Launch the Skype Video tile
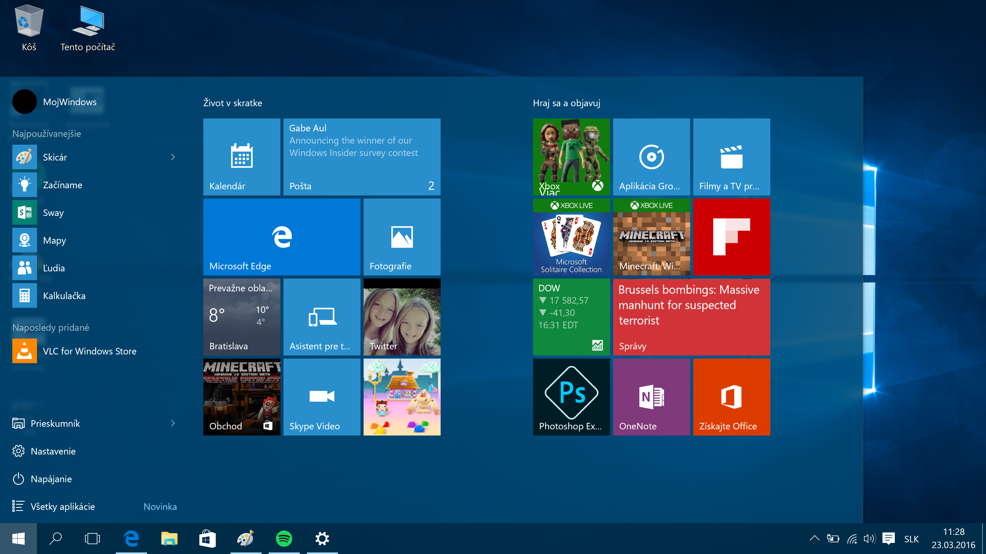This screenshot has height=554, width=986. point(322,396)
